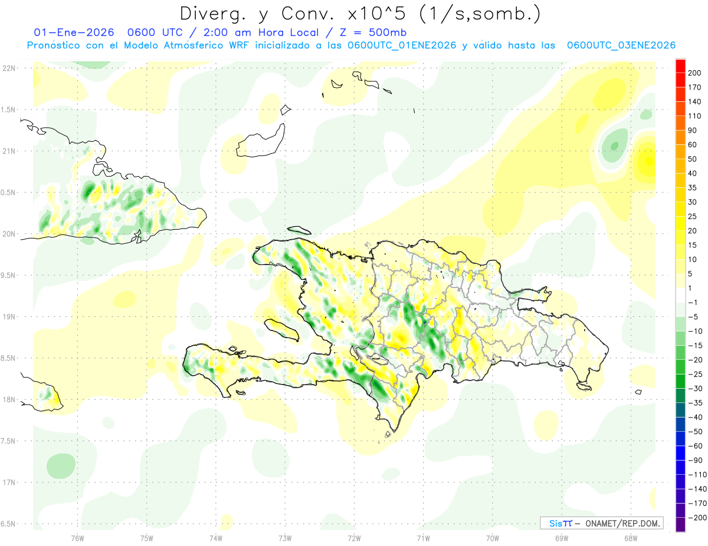Click longitude label '76W'

[x=77, y=538]
